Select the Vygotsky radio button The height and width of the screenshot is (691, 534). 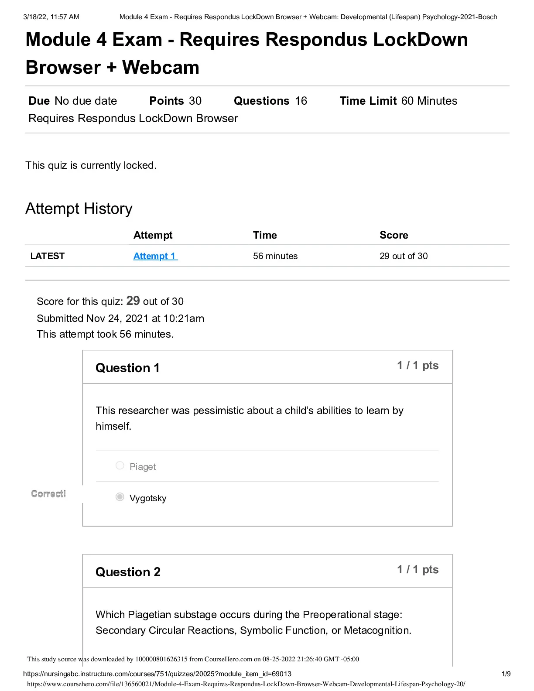point(120,497)
